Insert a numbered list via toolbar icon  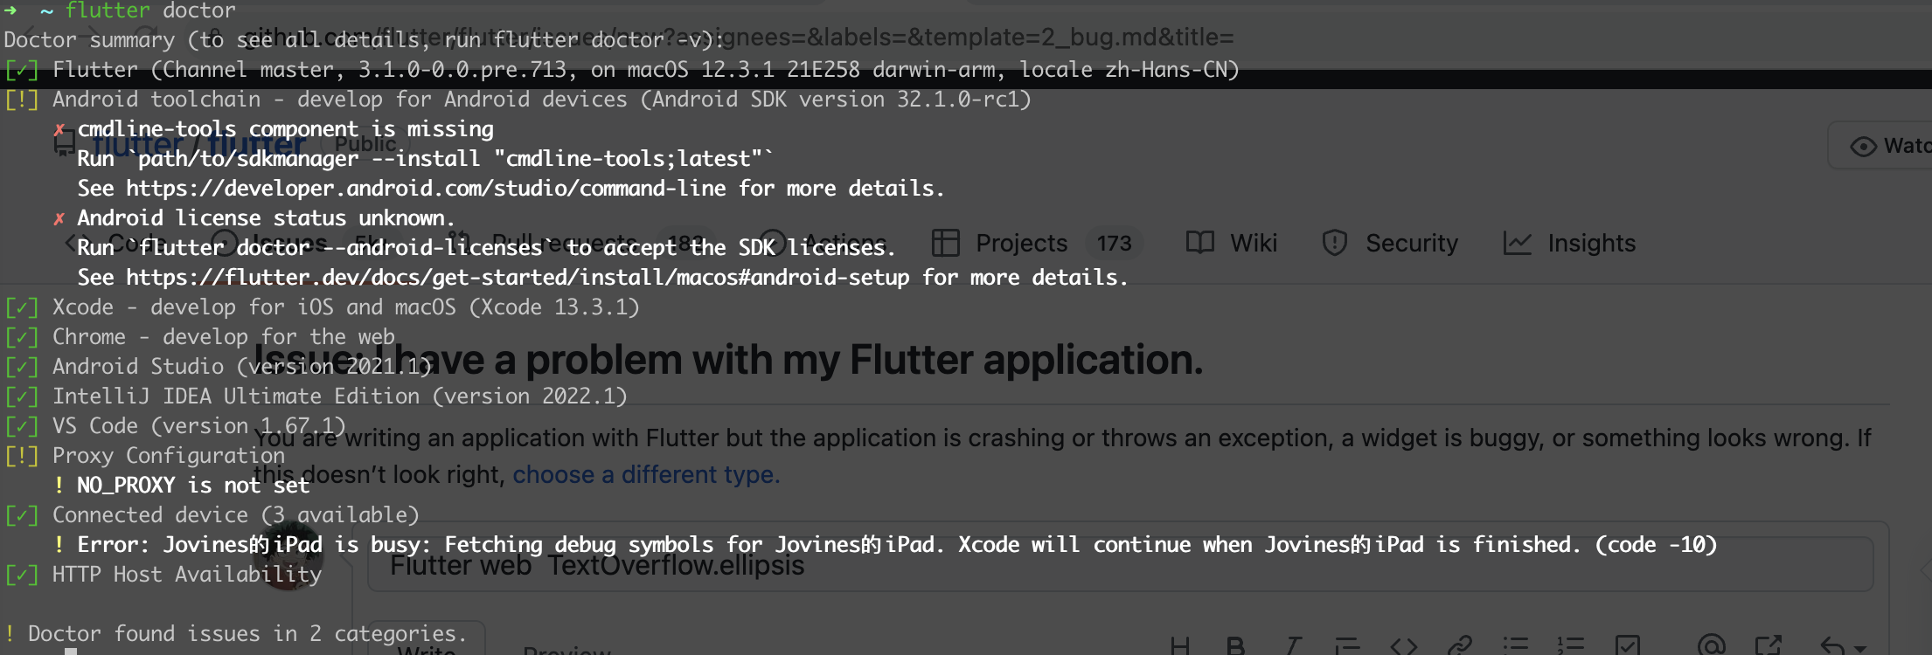1571,646
